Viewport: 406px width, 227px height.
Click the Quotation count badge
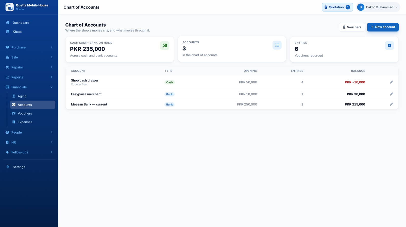pos(348,7)
